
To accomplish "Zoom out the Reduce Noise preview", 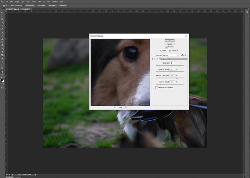I will 115,107.
